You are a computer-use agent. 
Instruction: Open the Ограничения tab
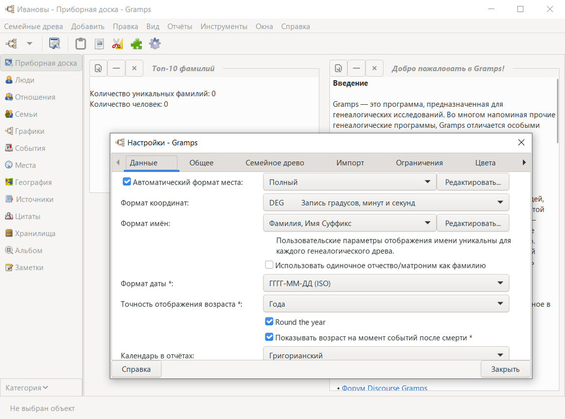419,163
